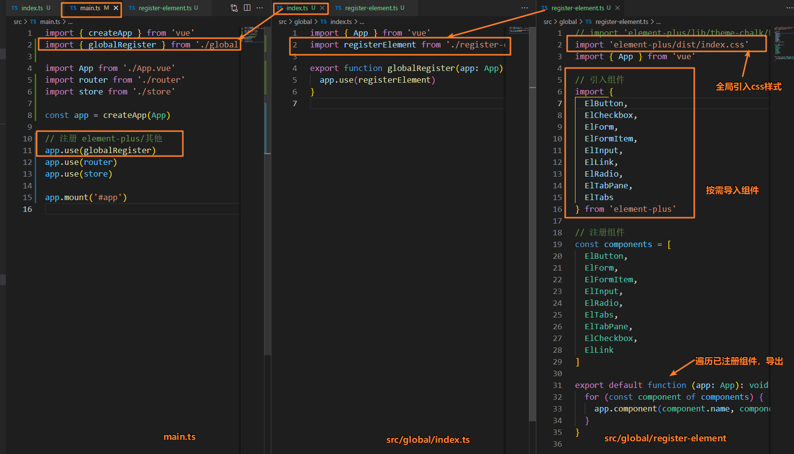794x454 pixels.
Task: Select the main.ts tab
Action: pyautogui.click(x=90, y=8)
